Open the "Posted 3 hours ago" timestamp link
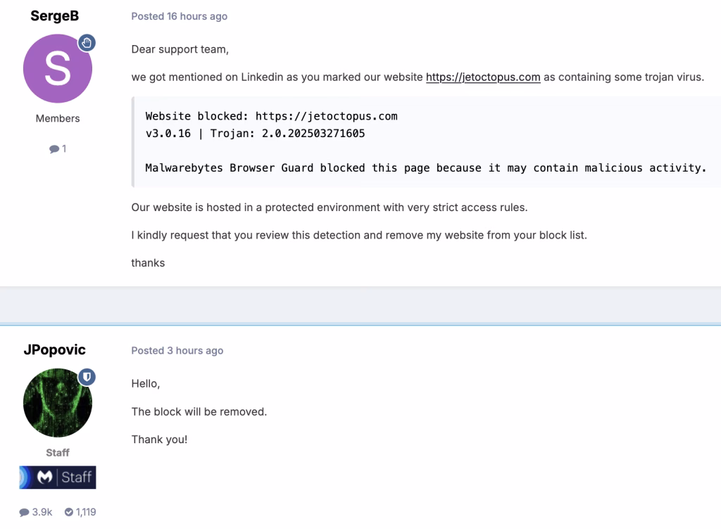The image size is (721, 529). click(x=177, y=350)
